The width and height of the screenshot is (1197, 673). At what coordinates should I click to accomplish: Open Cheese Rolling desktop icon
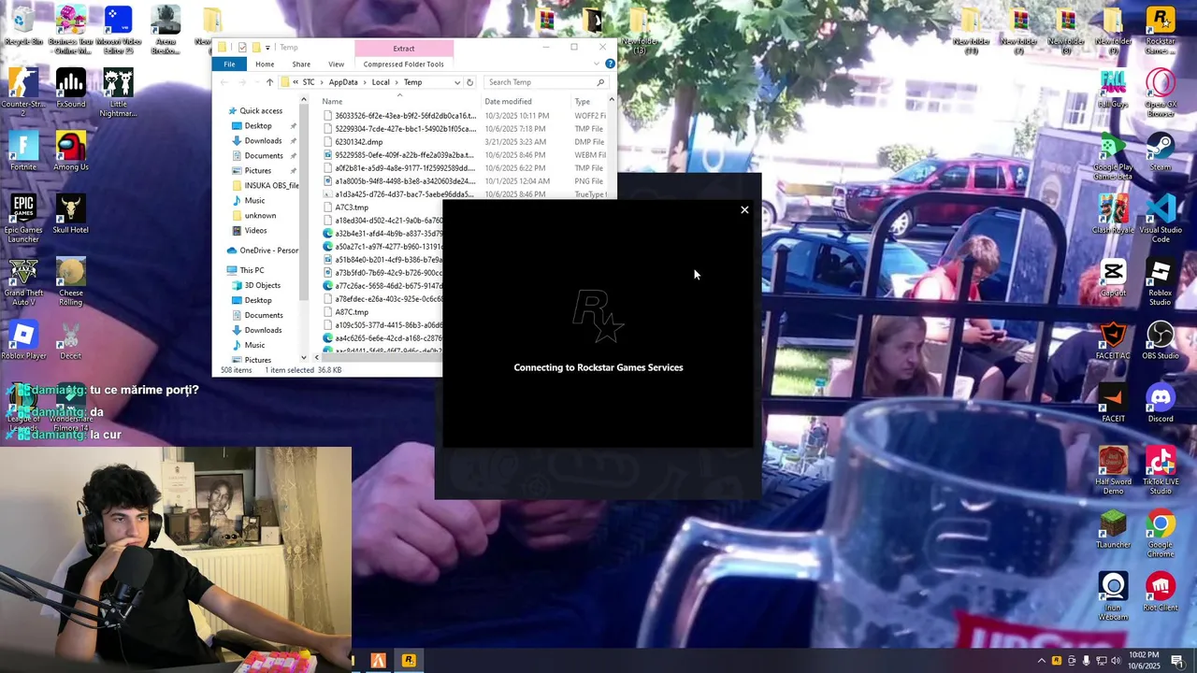pyautogui.click(x=71, y=281)
